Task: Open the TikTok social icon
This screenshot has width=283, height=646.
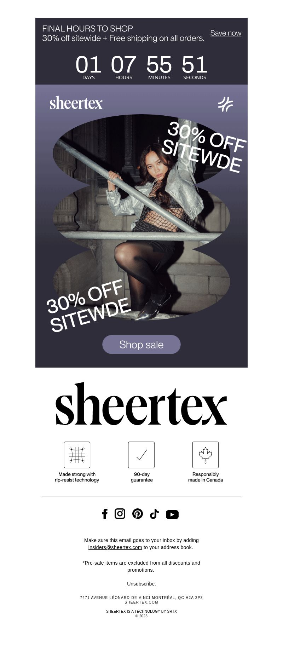Action: (154, 514)
